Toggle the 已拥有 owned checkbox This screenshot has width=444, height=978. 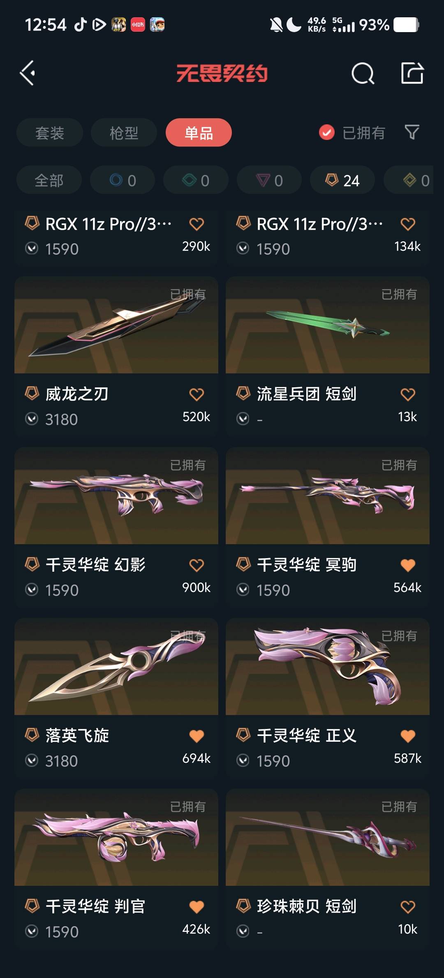coord(327,133)
